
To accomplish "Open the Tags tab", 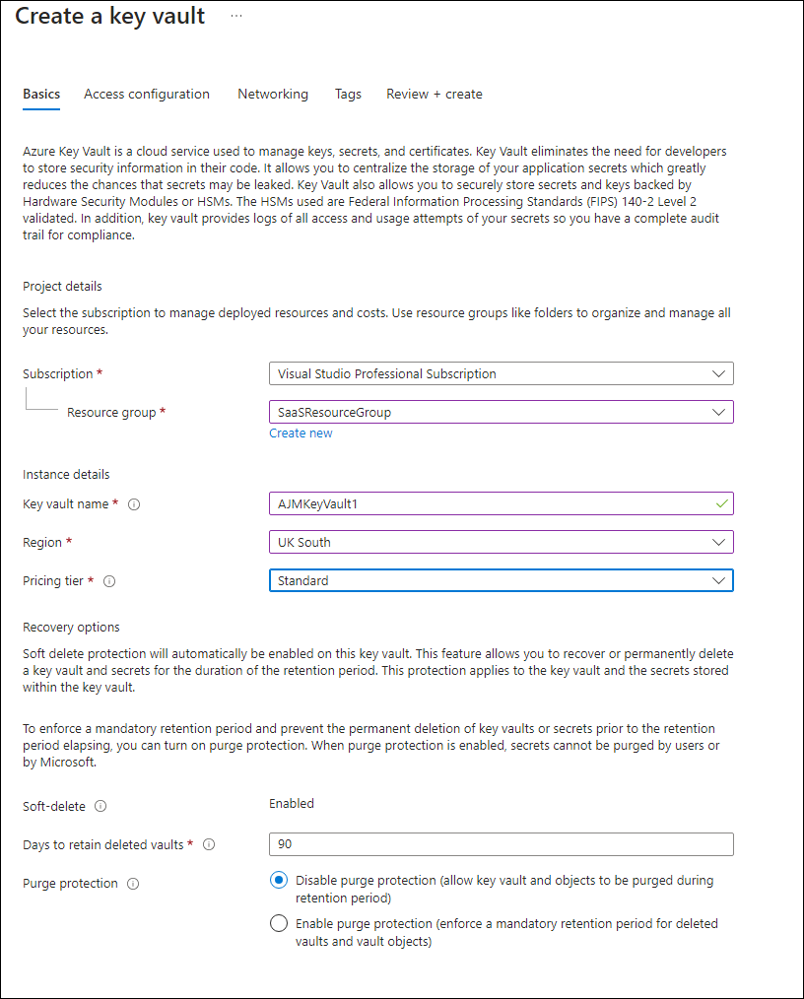I will pyautogui.click(x=348, y=95).
